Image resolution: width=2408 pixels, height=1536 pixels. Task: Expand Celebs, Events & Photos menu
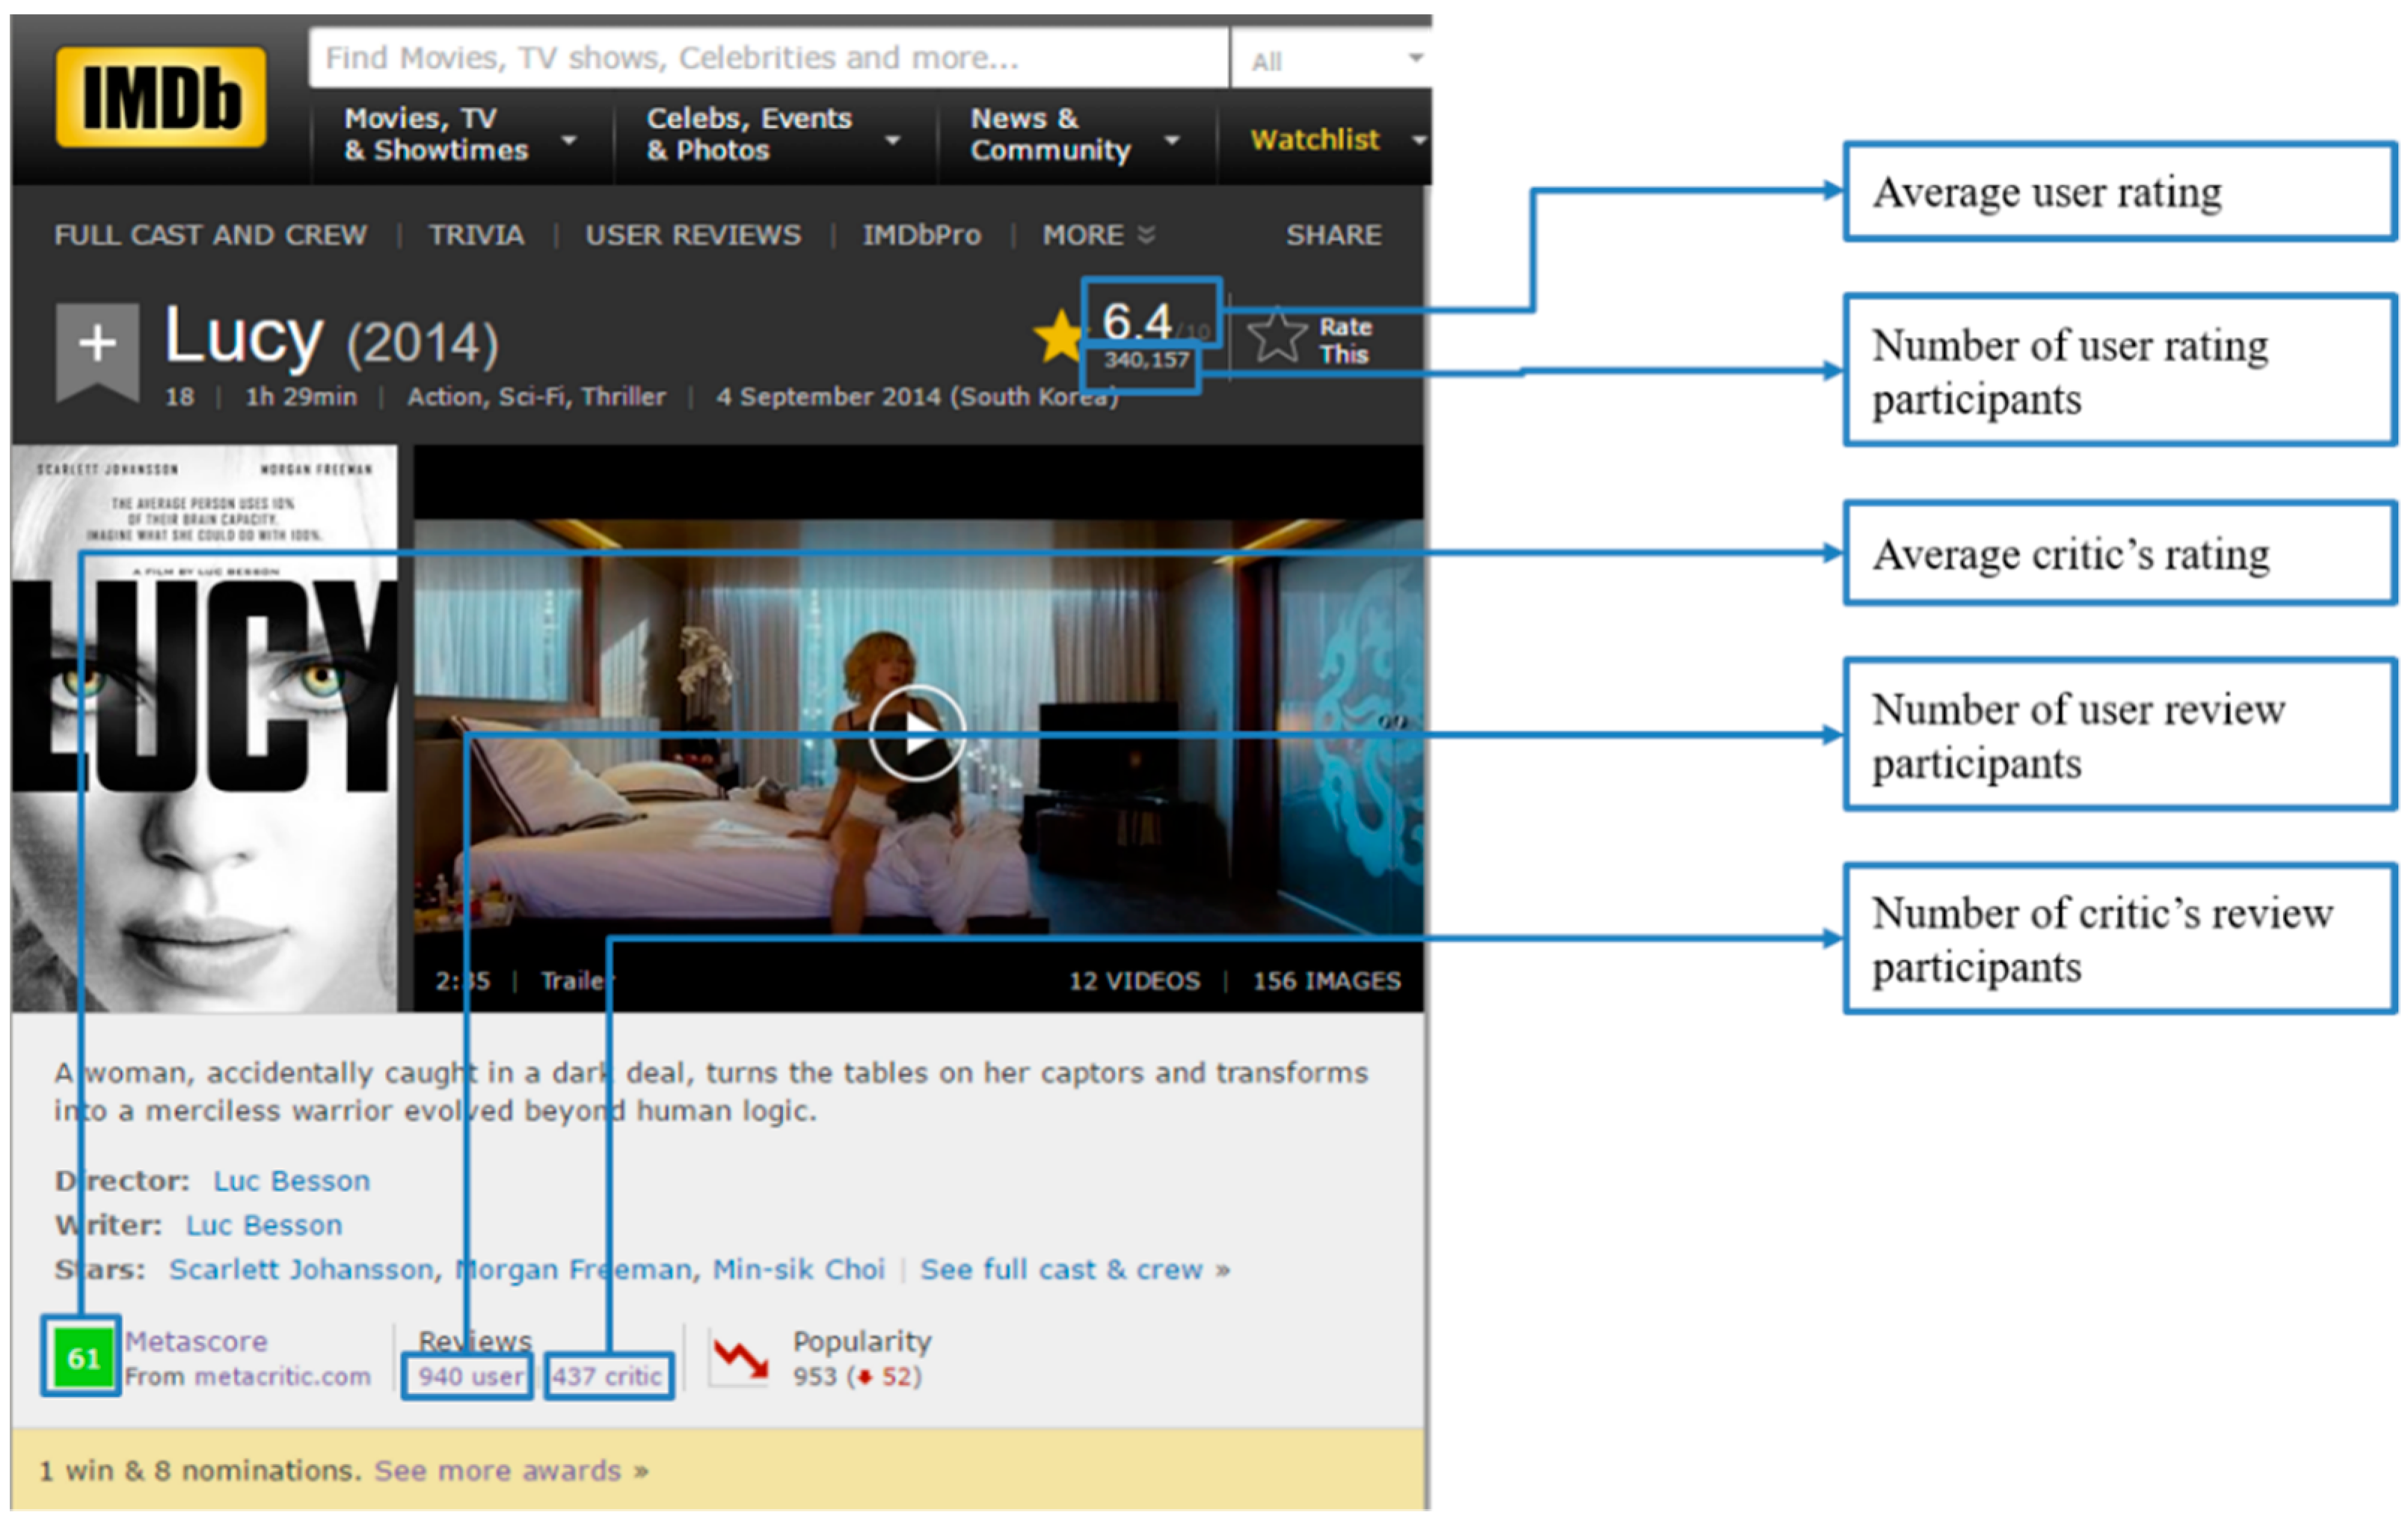(774, 135)
